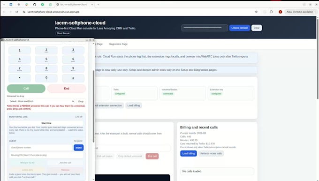This screenshot has height=181, width=319.
Task: Click the green Call button
Action: (x=26, y=89)
